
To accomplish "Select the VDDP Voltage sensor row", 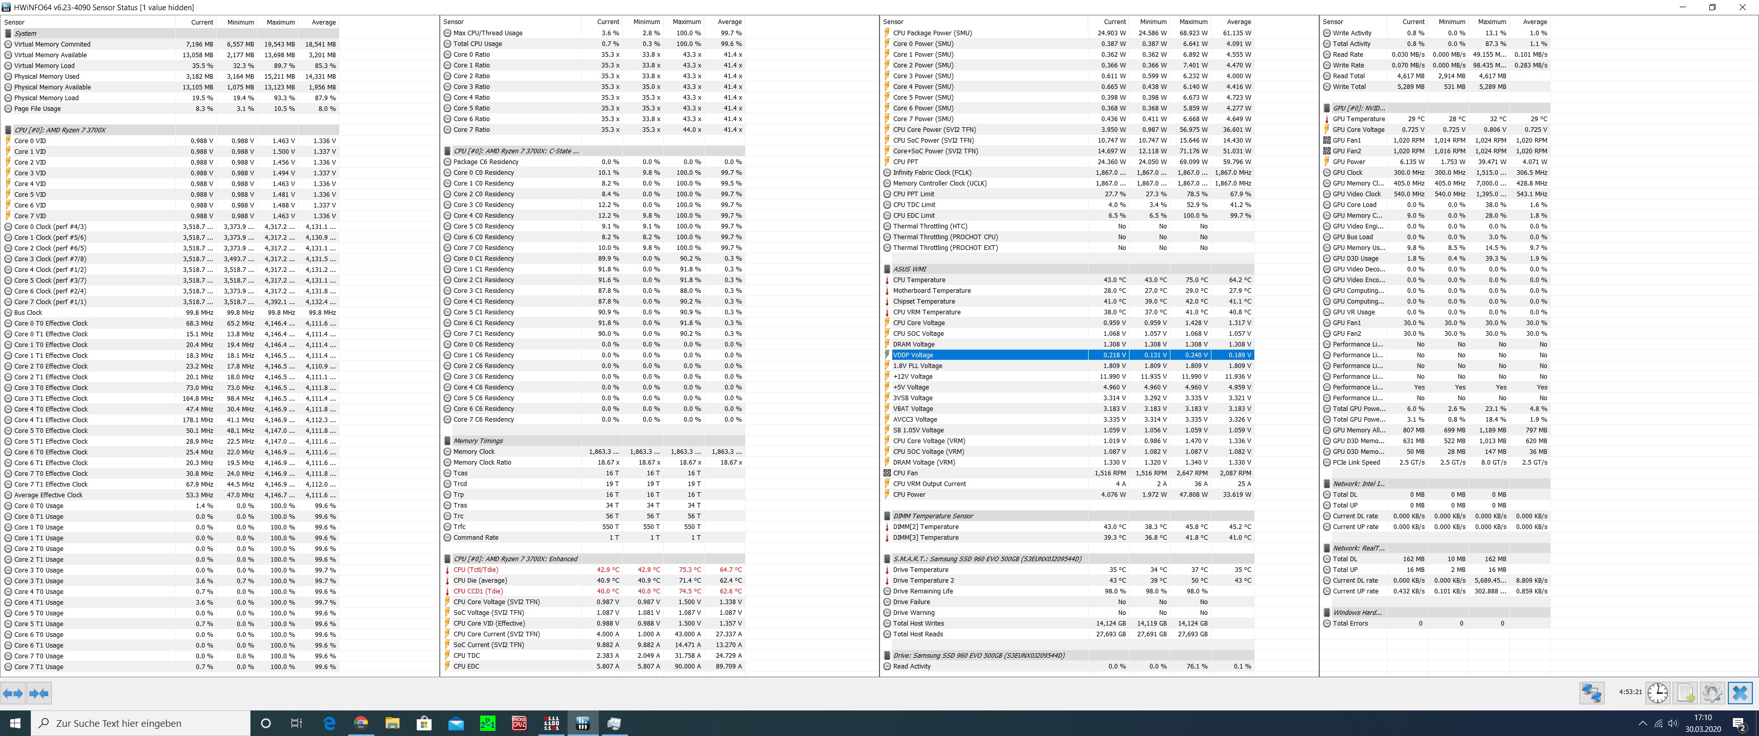I will click(x=913, y=355).
